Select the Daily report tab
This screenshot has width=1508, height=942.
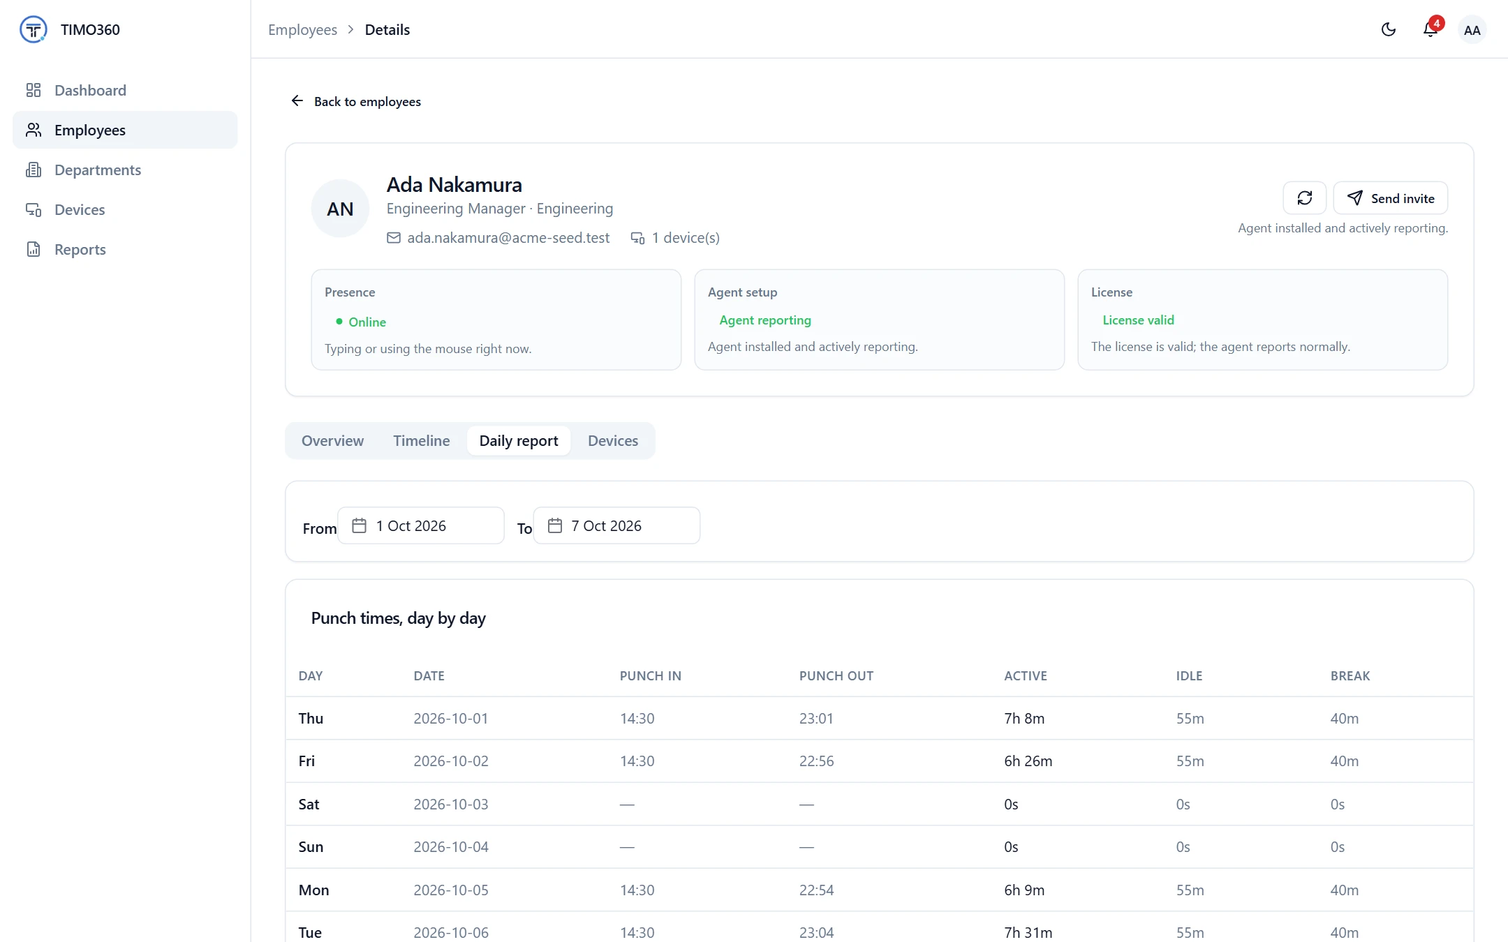[x=519, y=441]
